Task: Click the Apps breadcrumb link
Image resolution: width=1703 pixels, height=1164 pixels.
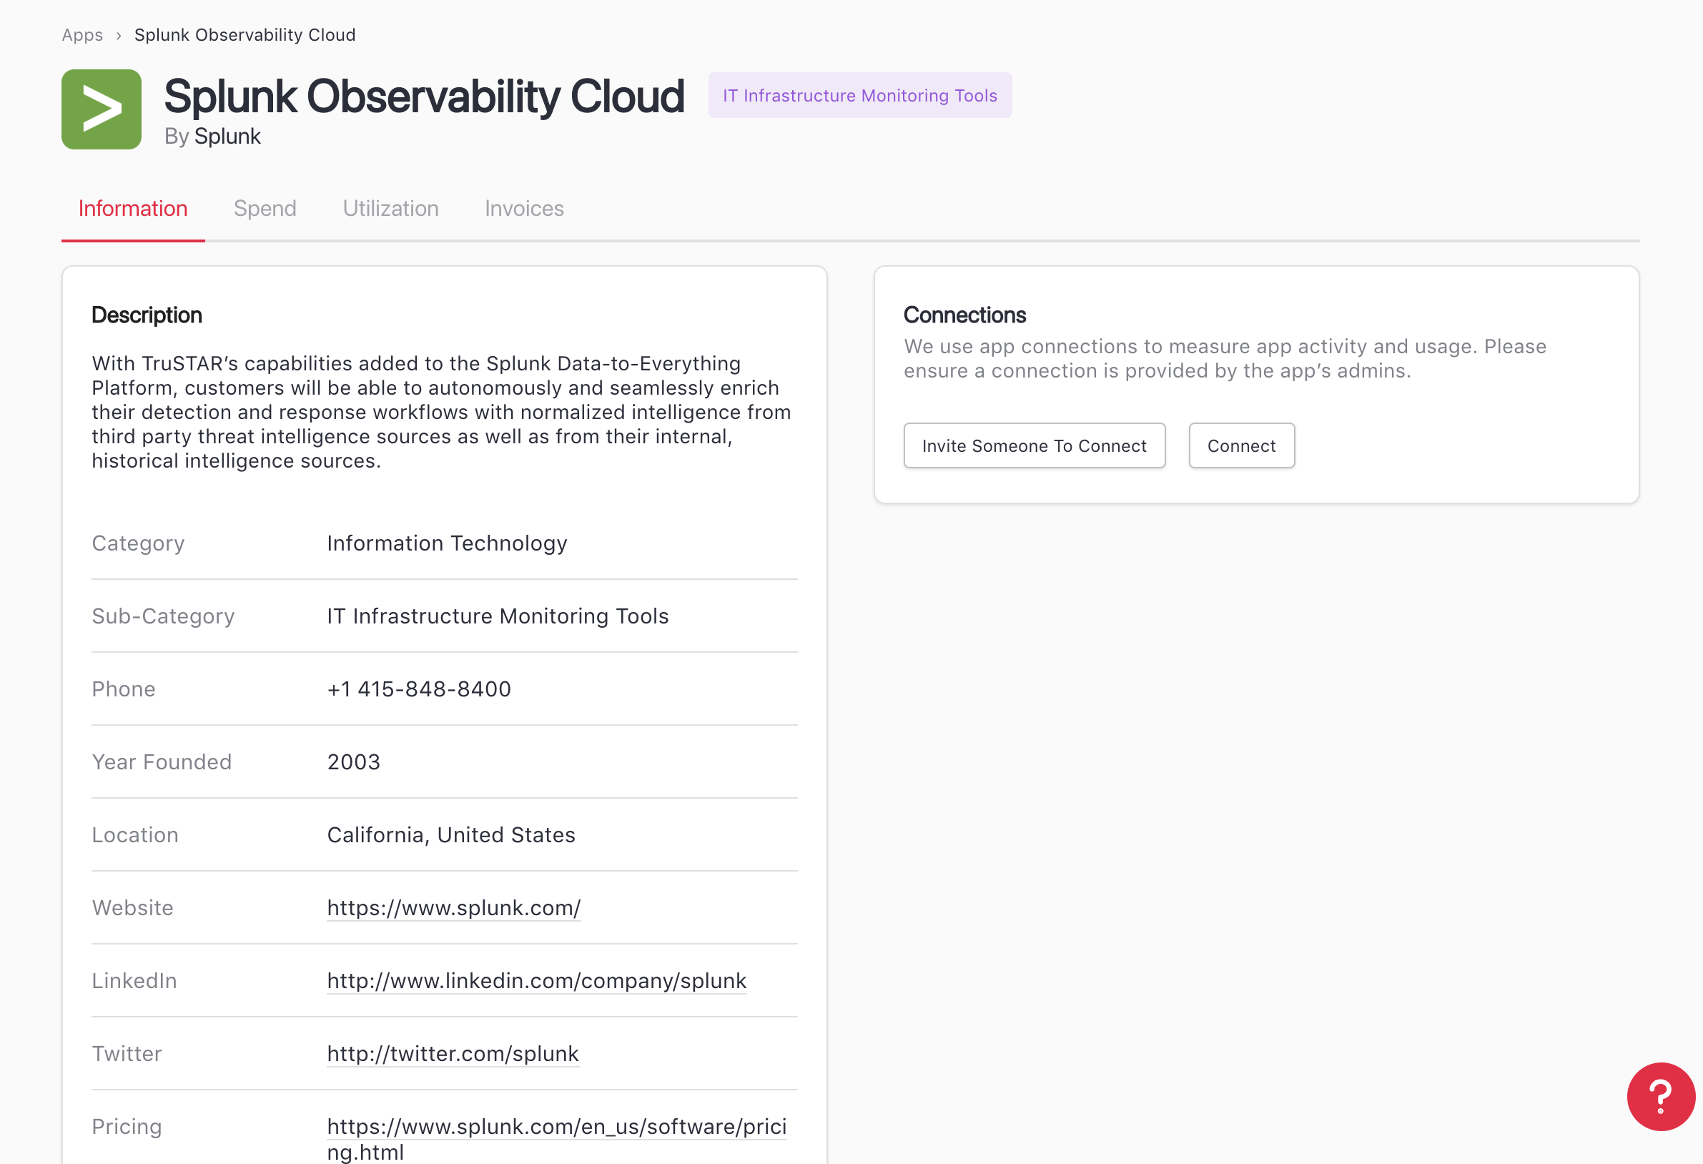Action: 82,35
